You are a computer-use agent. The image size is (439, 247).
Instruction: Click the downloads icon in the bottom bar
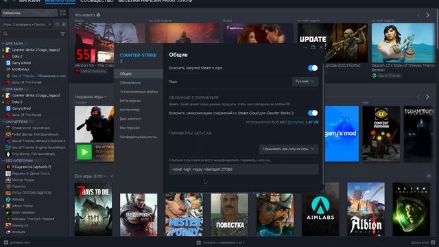click(x=198, y=242)
